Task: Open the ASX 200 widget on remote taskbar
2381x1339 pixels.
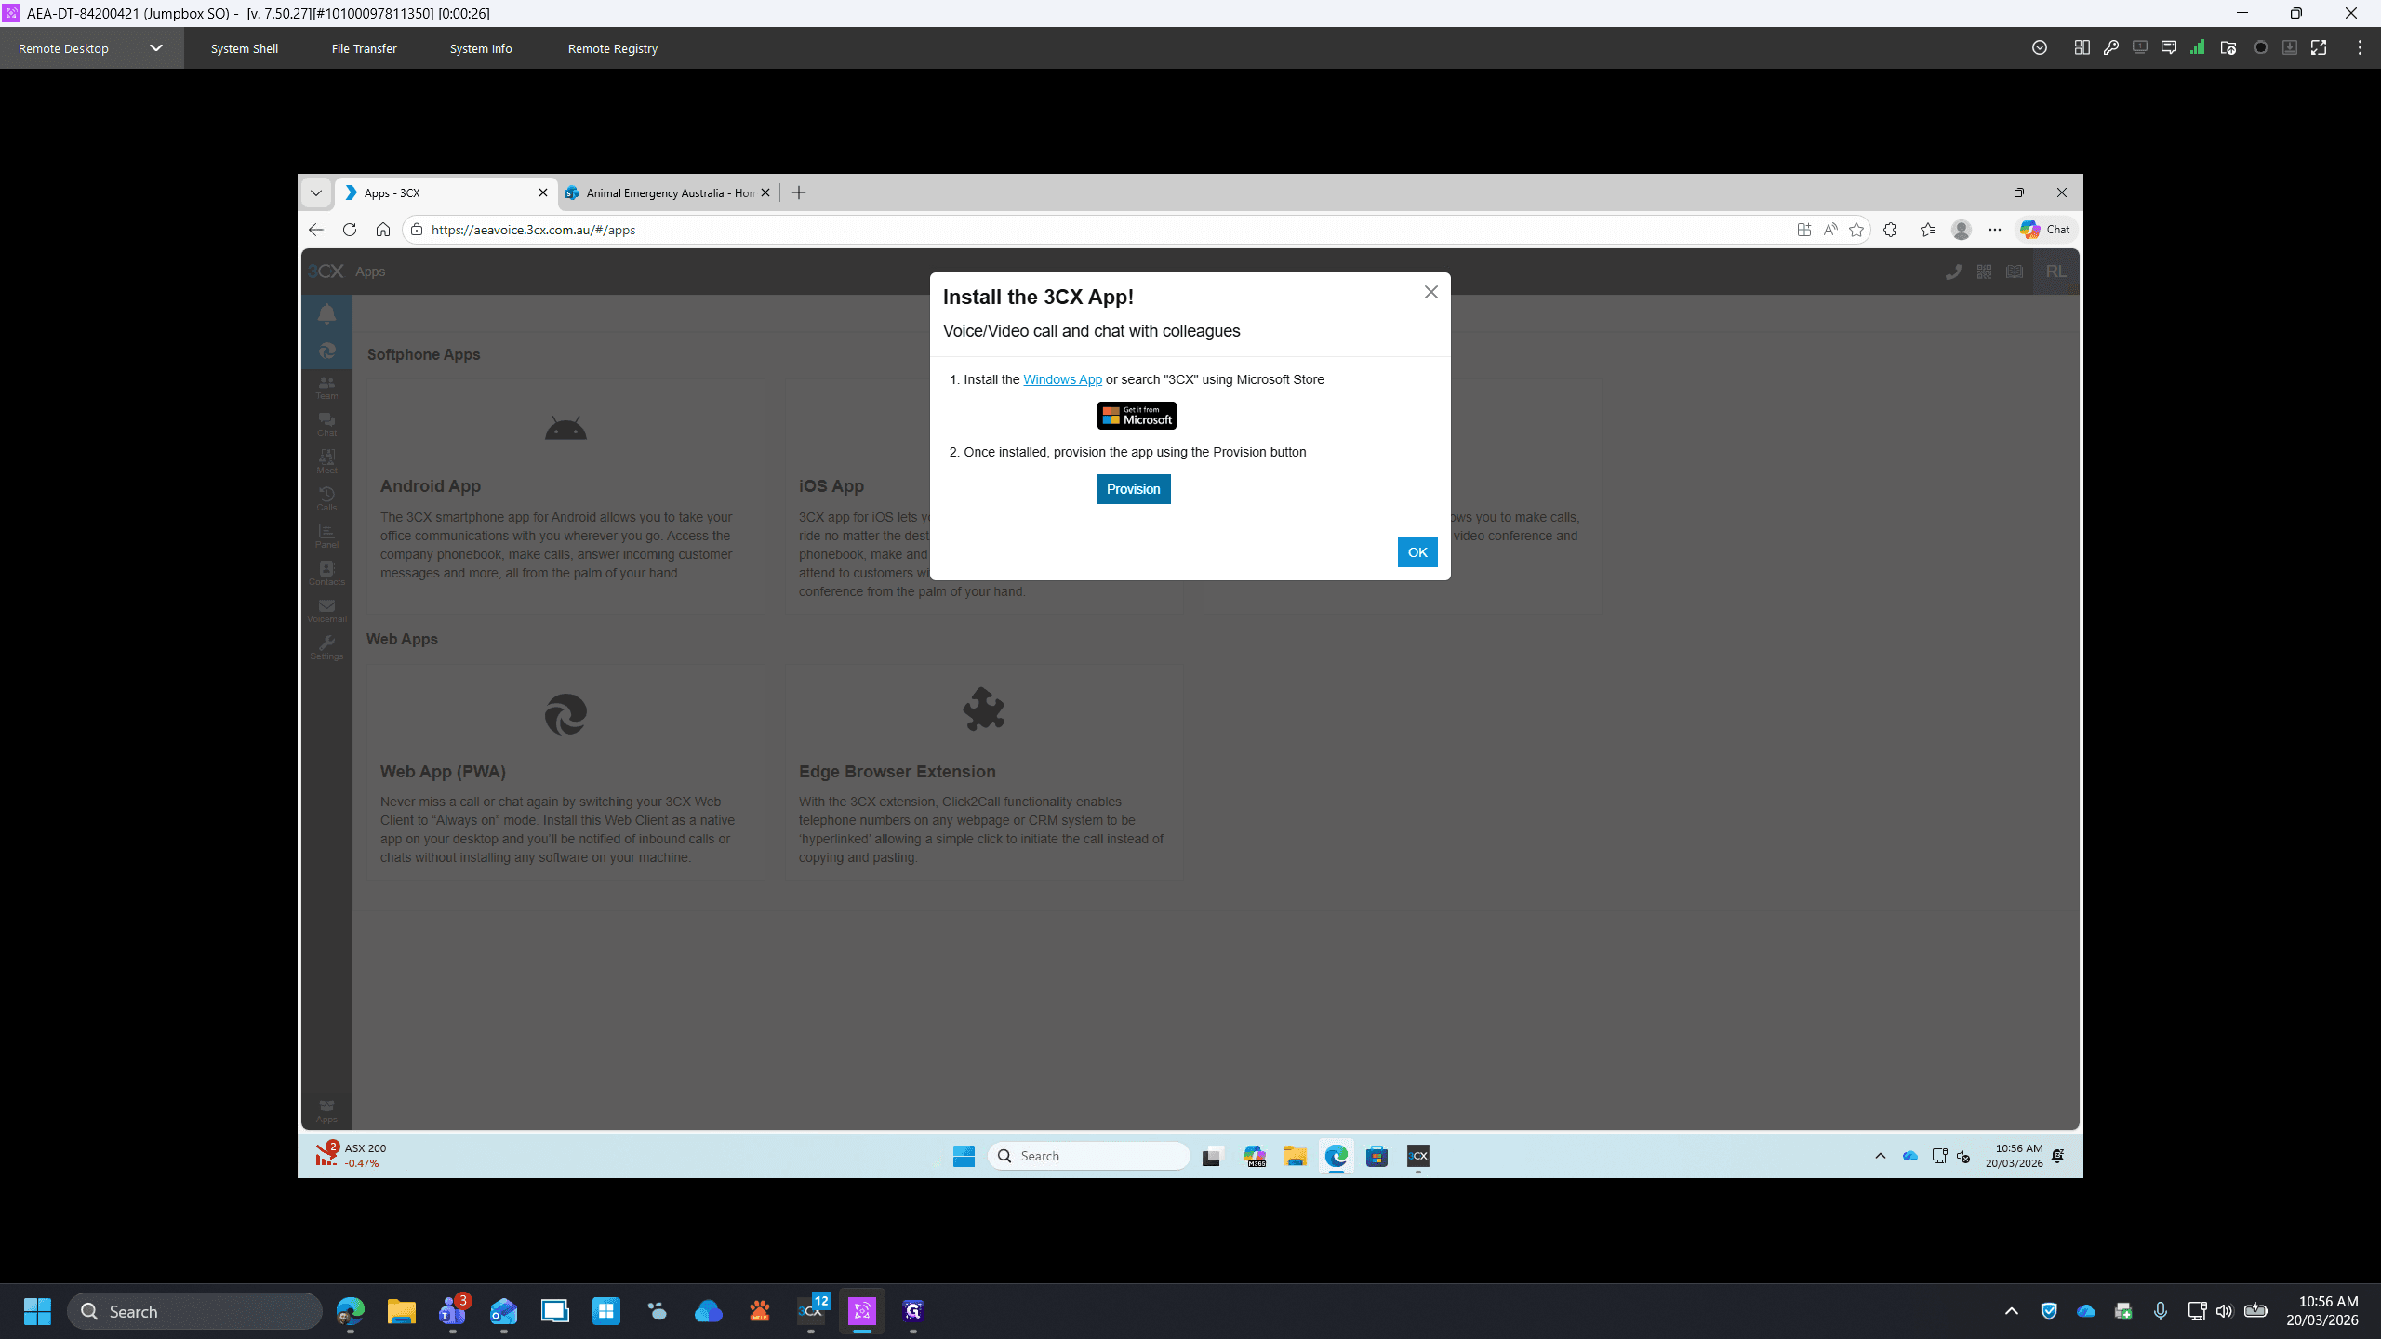Action: [x=351, y=1155]
